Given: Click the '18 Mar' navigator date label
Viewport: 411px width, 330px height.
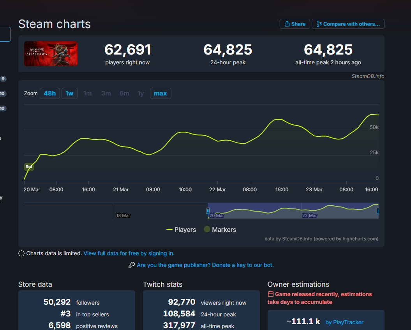Looking at the screenshot, I should [x=123, y=215].
